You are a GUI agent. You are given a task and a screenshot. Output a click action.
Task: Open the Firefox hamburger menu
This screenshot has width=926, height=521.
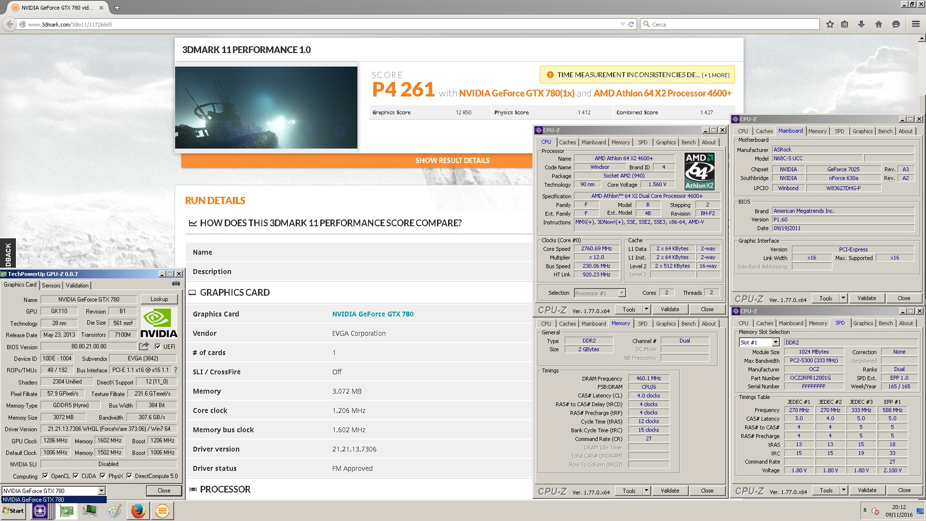click(x=915, y=24)
